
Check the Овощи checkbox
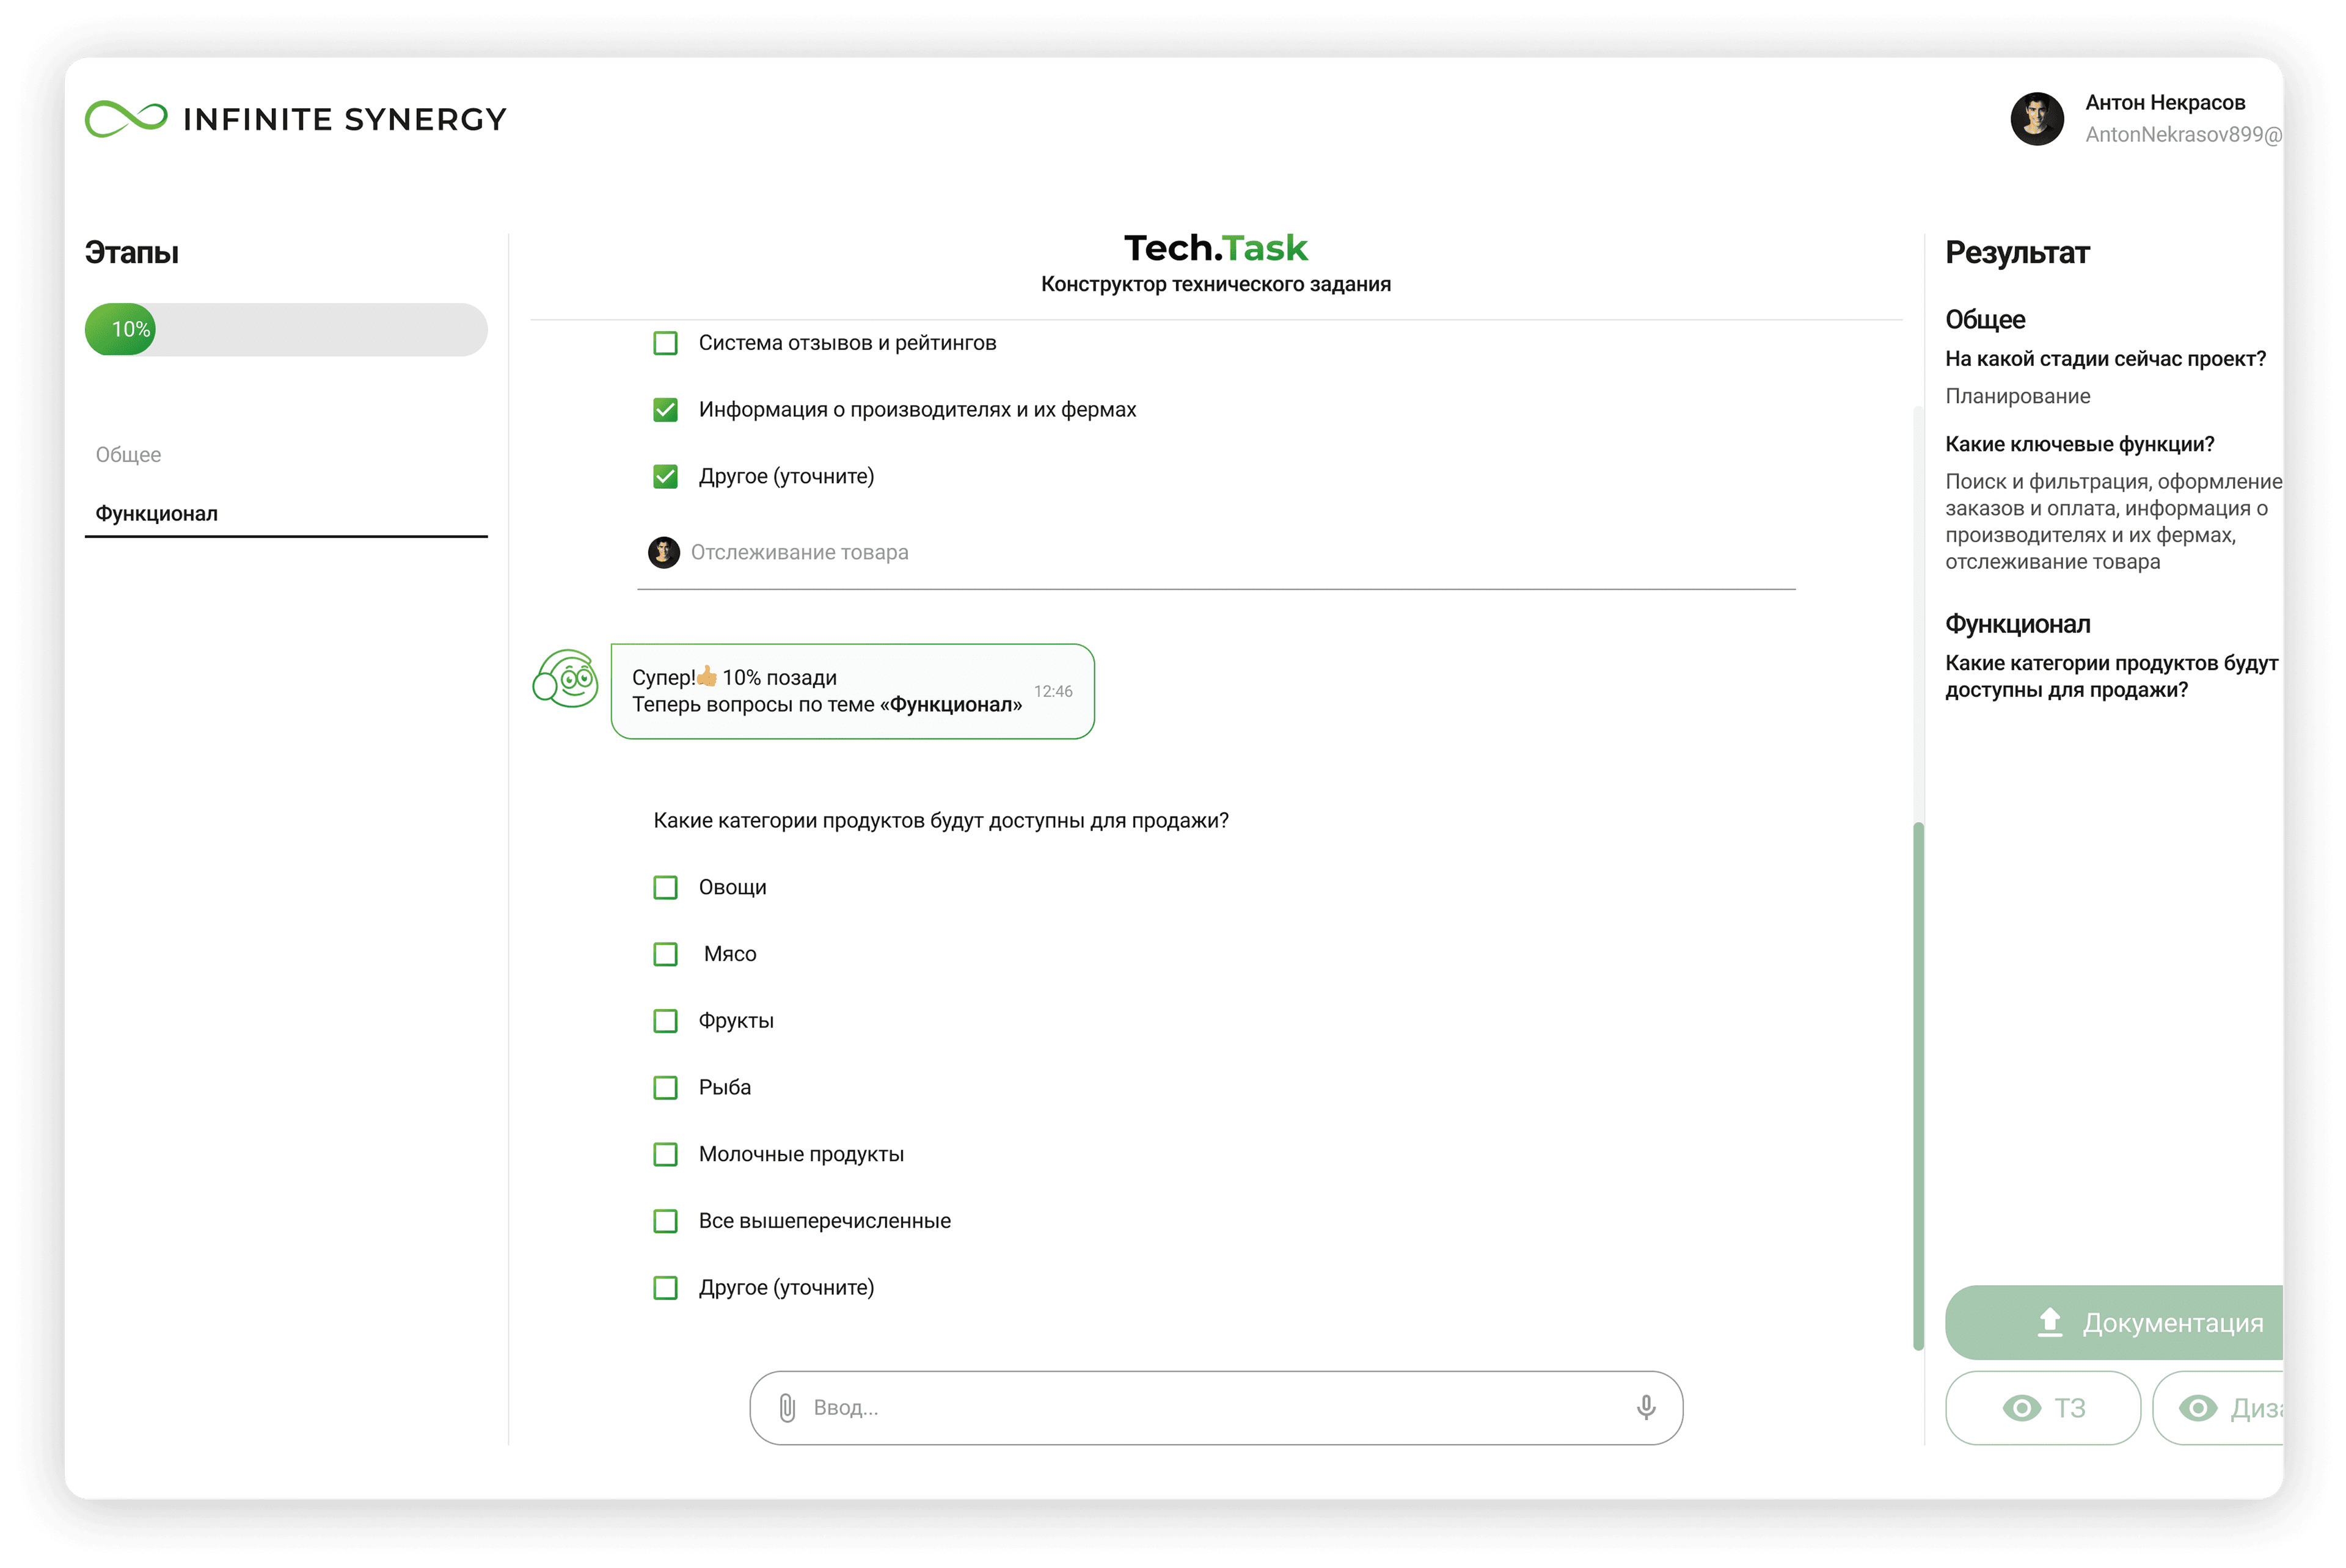pos(665,887)
